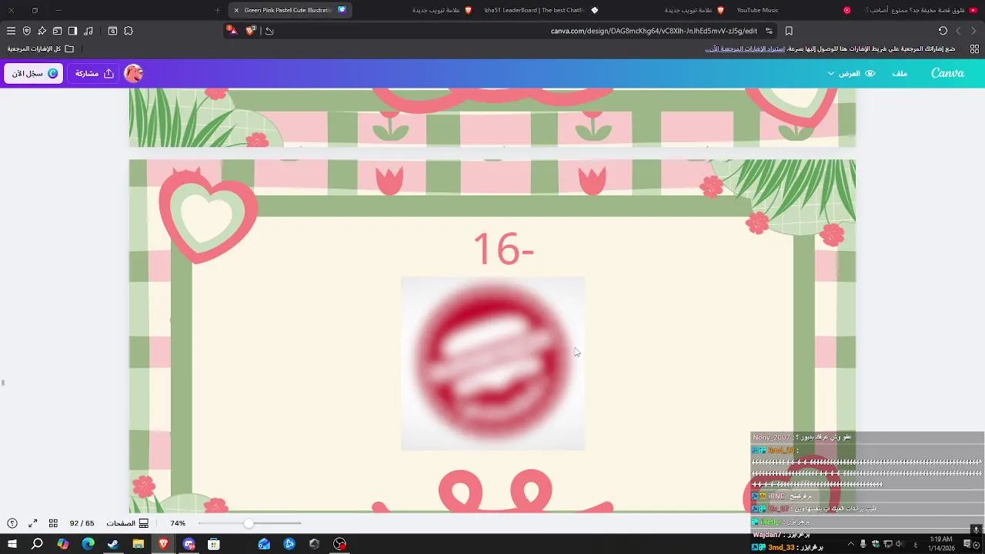Toggle the browser sidebar panel icon

click(x=72, y=31)
